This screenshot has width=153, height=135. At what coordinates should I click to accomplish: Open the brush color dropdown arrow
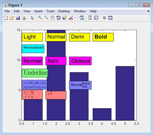[75, 18]
